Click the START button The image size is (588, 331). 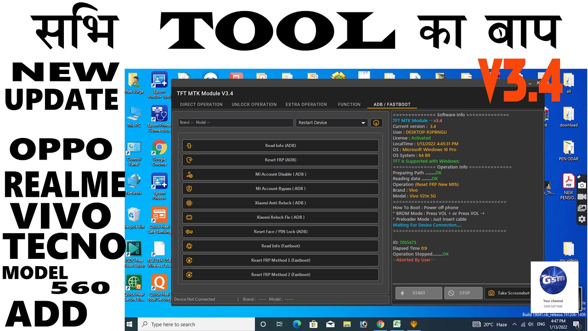pyautogui.click(x=418, y=293)
